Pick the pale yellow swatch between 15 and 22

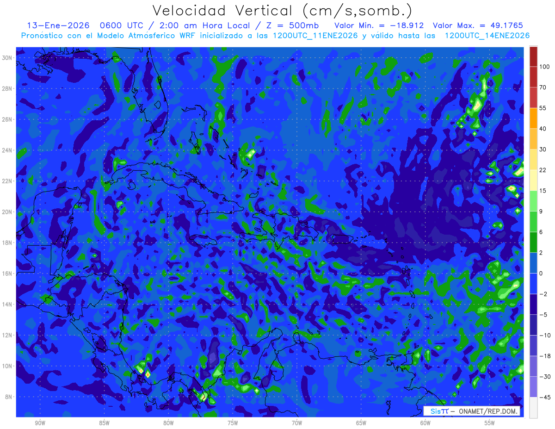(x=533, y=180)
